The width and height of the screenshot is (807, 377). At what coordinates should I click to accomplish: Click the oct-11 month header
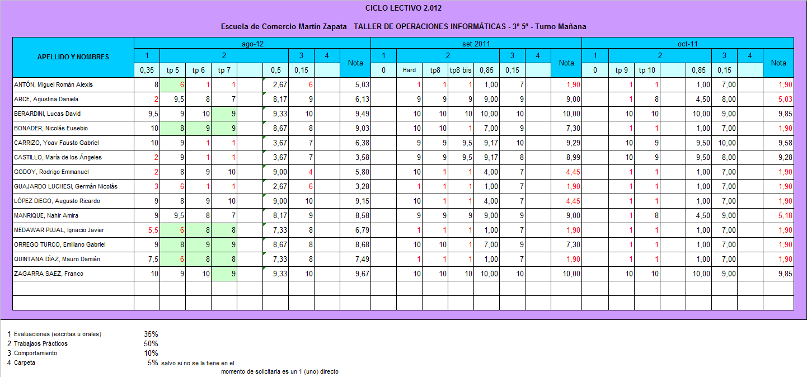pyautogui.click(x=687, y=44)
